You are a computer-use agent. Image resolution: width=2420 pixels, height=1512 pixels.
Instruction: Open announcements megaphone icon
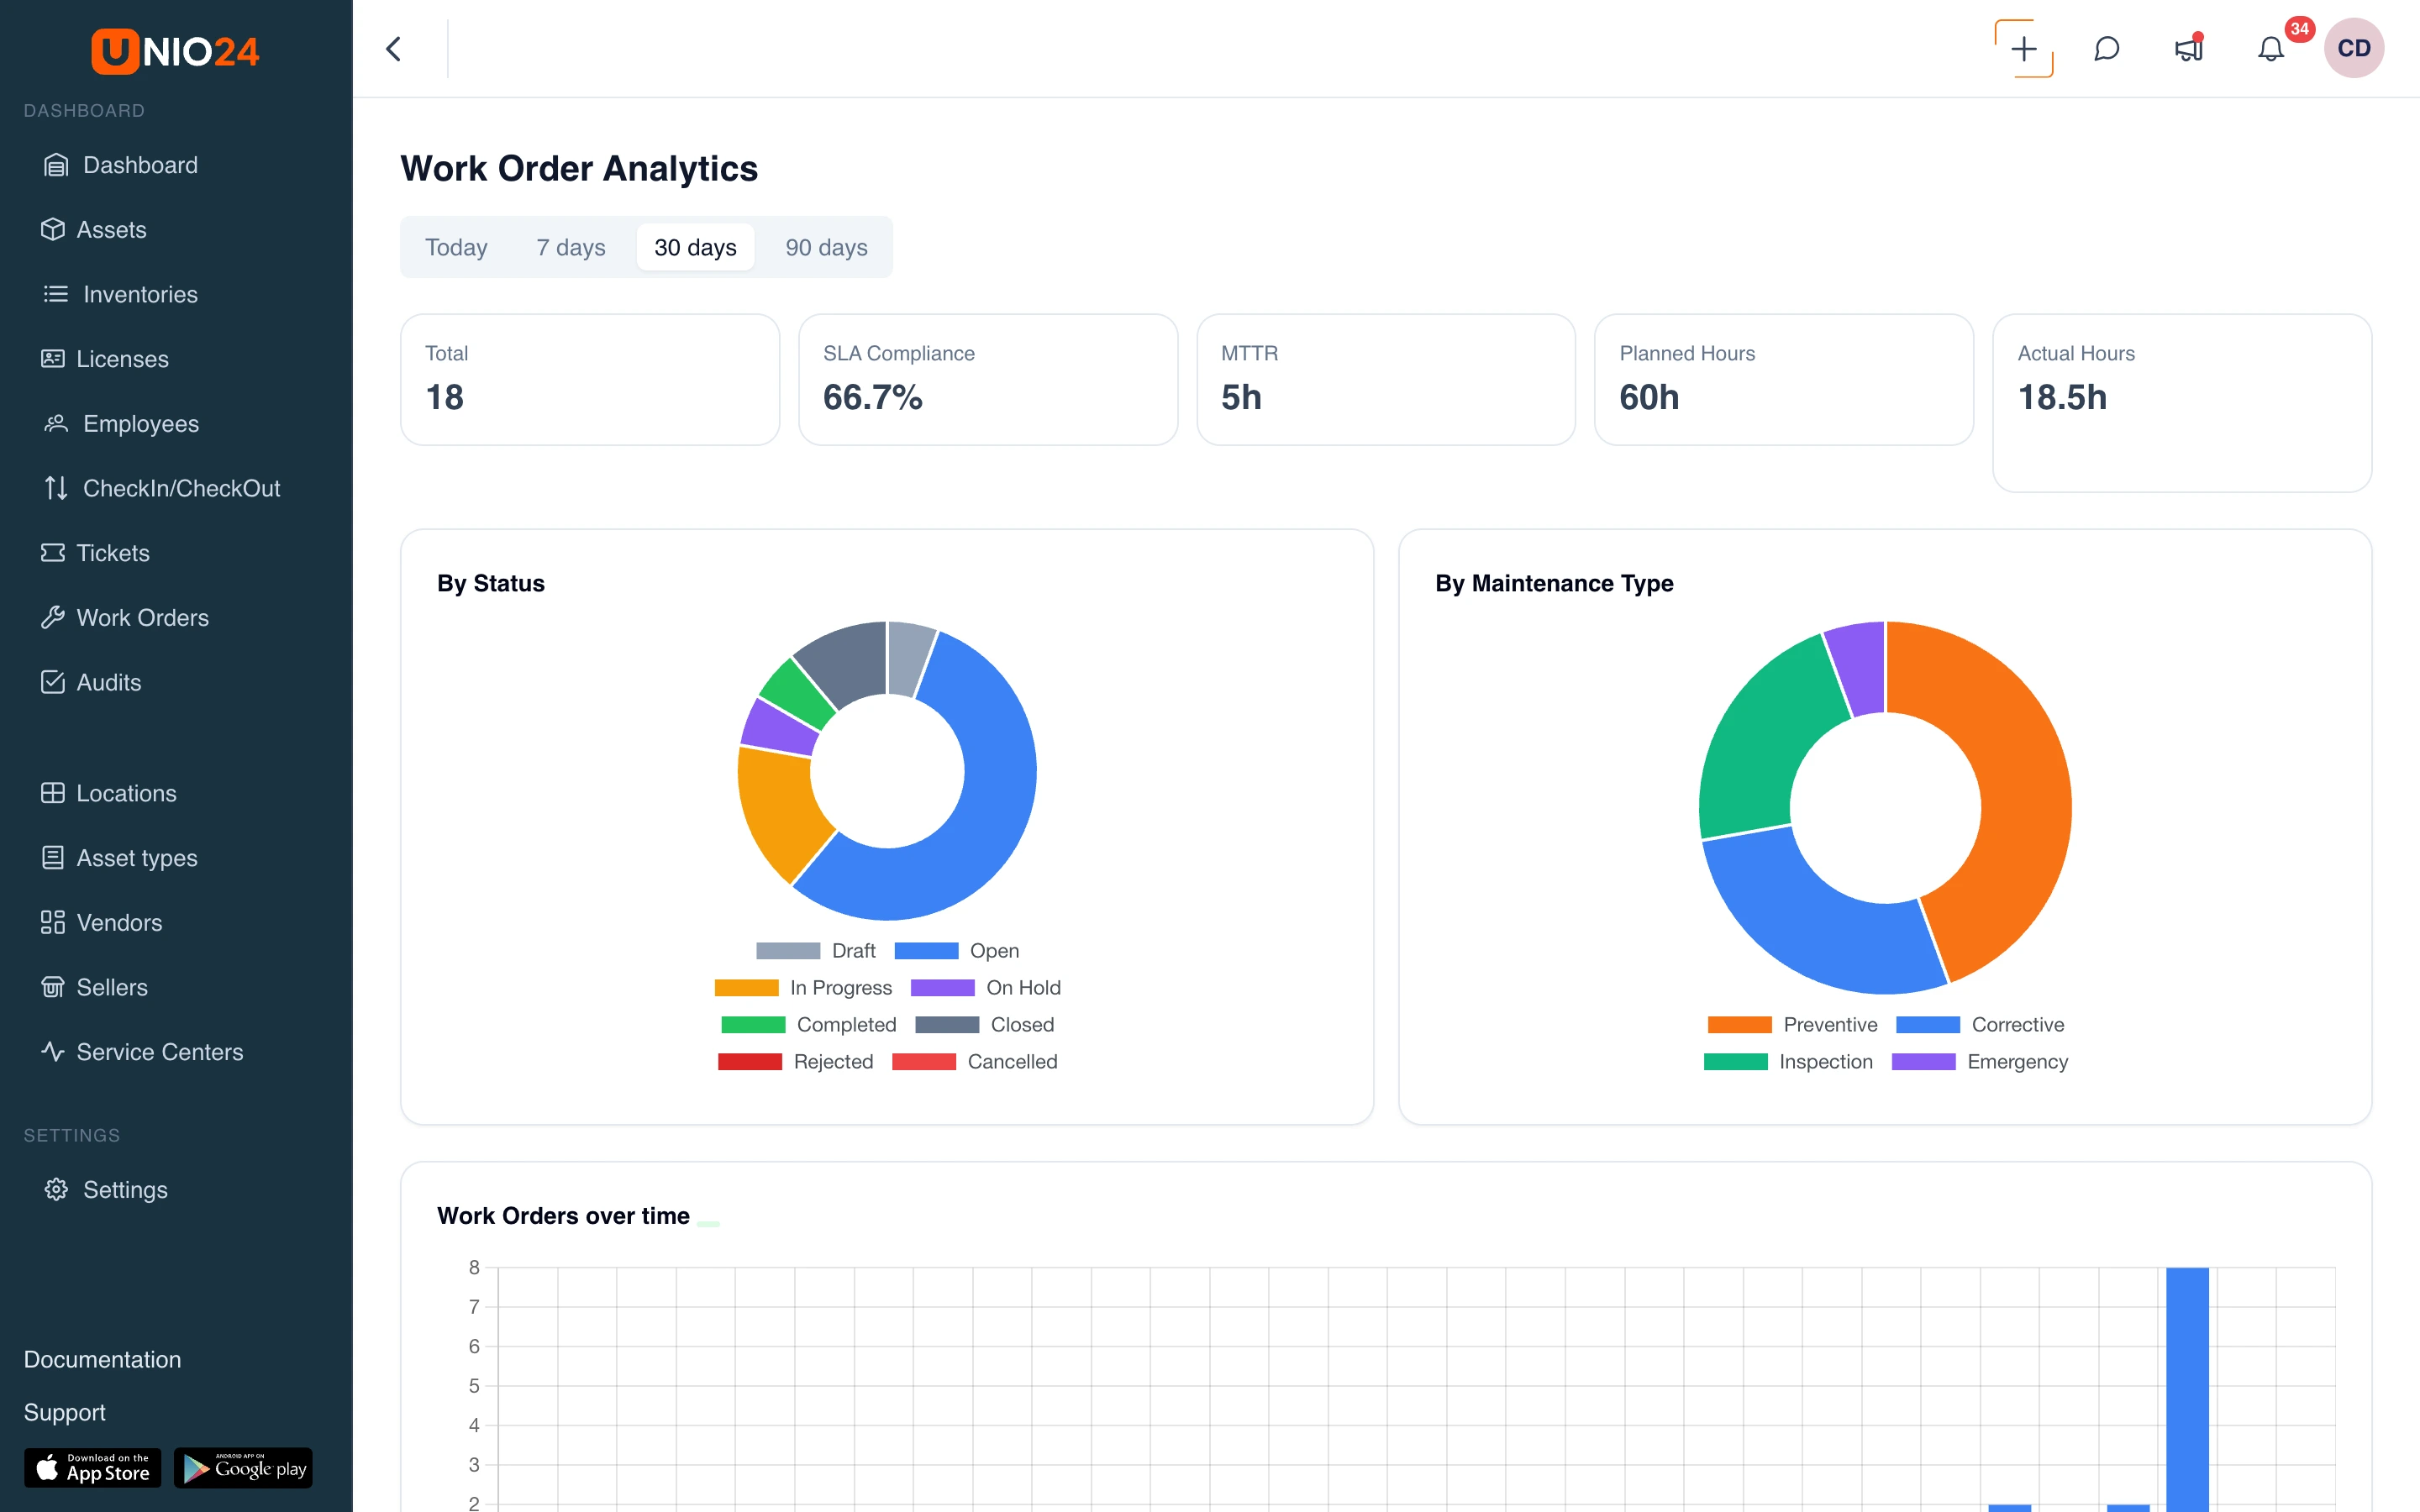(2188, 48)
